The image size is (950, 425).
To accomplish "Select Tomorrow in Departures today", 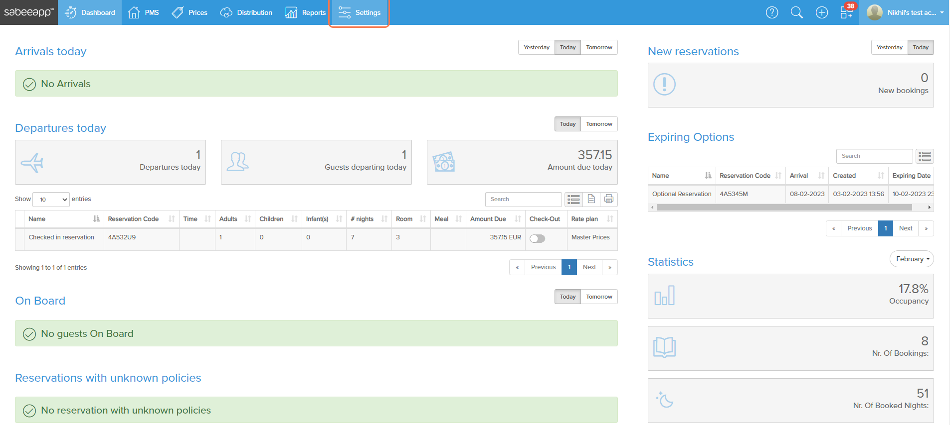I will [599, 124].
